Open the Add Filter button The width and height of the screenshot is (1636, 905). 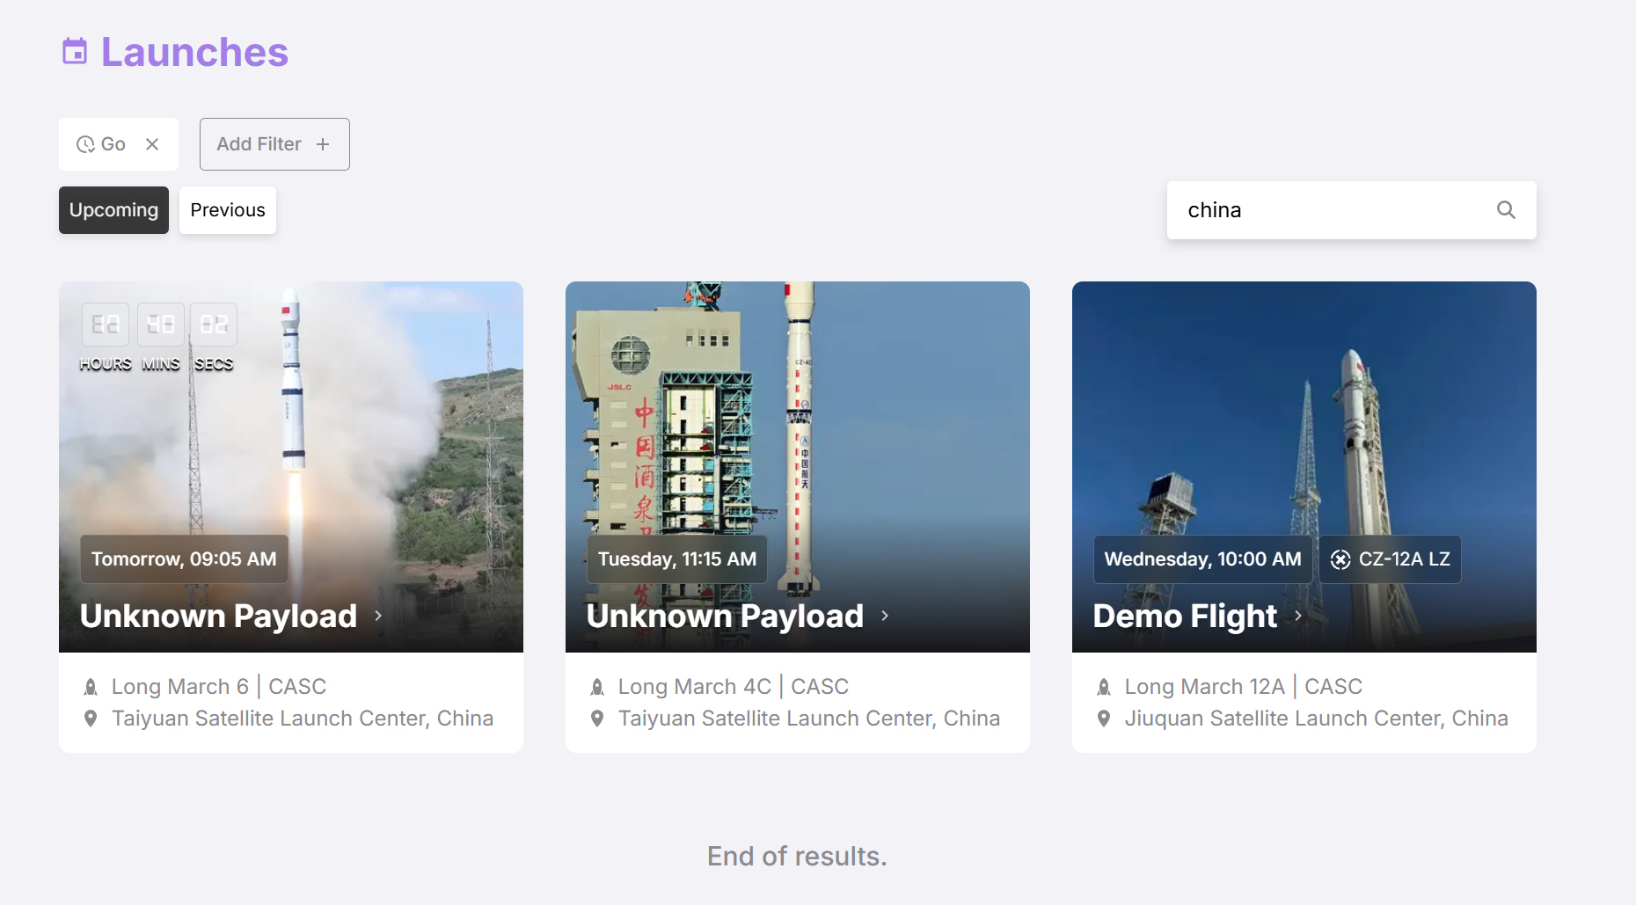coord(274,144)
